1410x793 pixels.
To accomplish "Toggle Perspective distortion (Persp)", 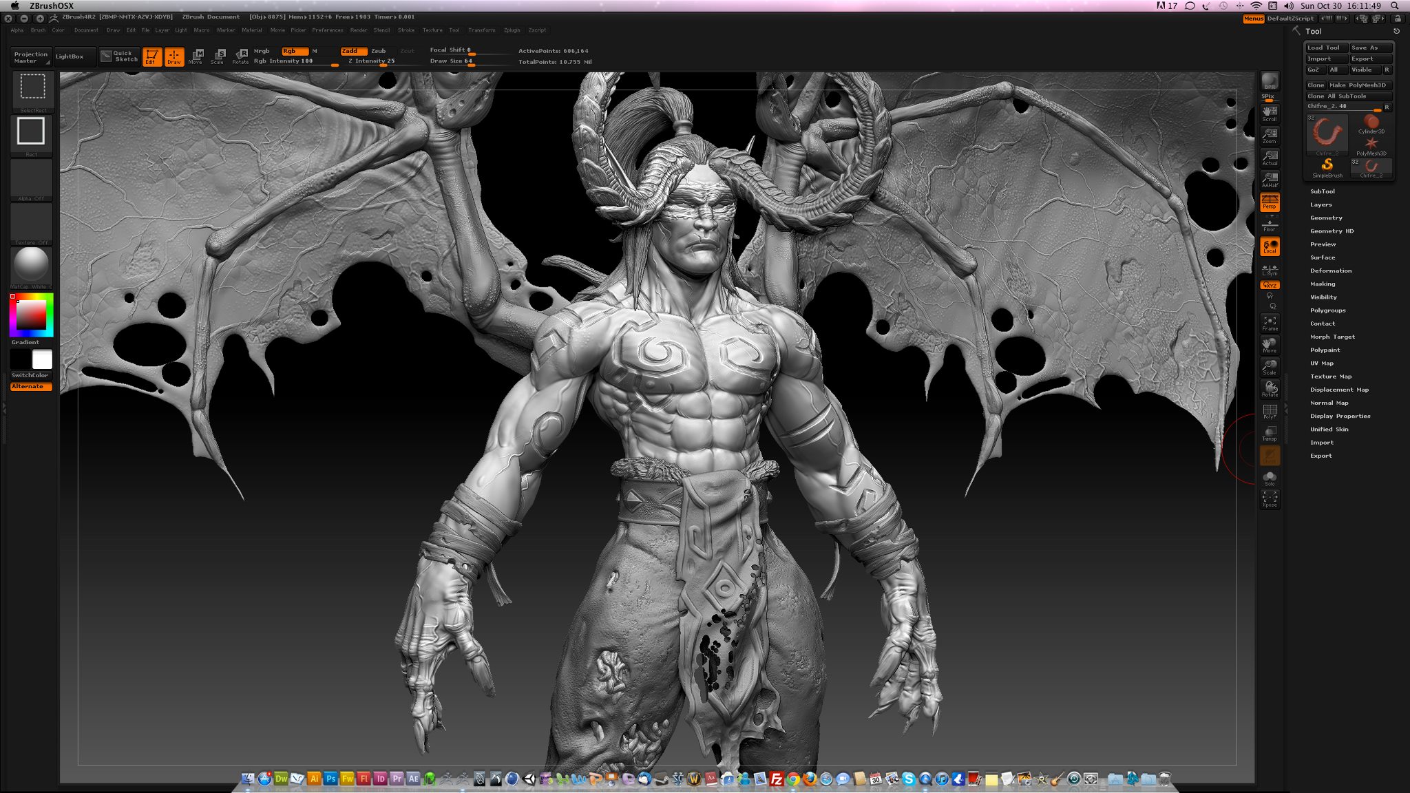I will (1270, 202).
